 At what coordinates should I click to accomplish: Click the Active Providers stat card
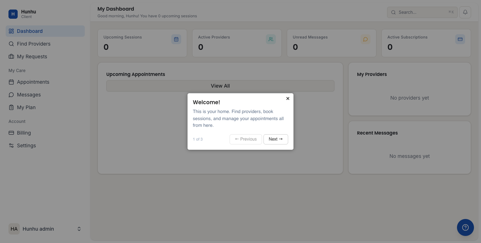[237, 43]
